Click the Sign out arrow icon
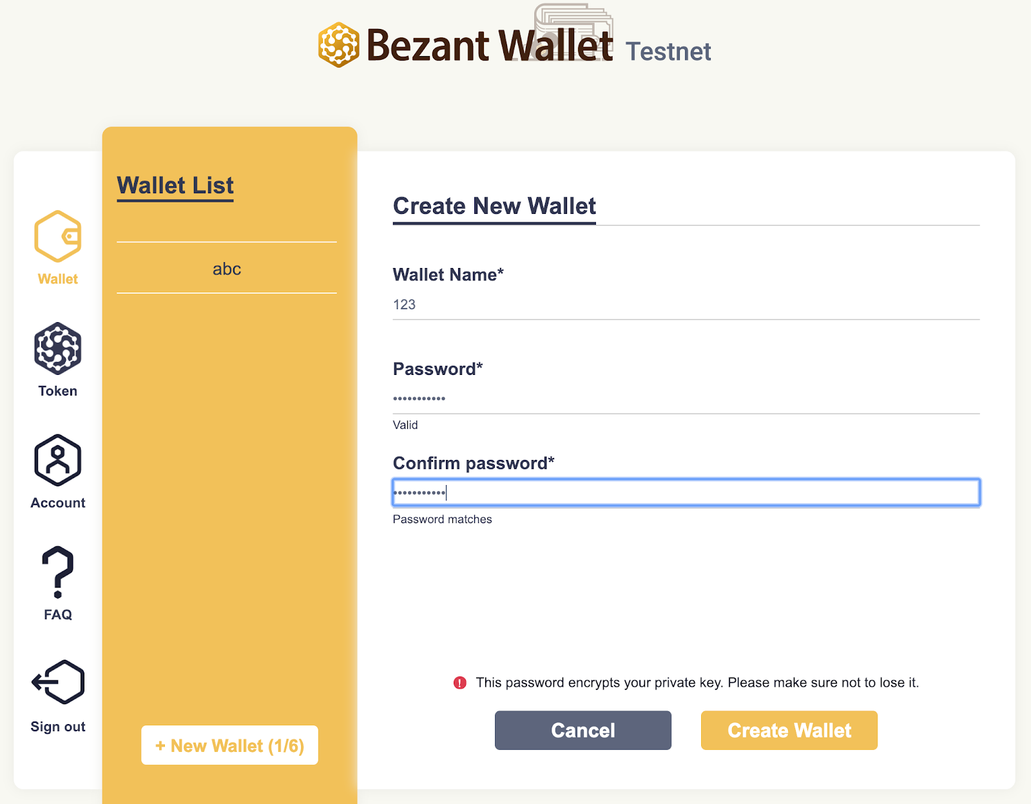Image resolution: width=1031 pixels, height=804 pixels. tap(57, 682)
